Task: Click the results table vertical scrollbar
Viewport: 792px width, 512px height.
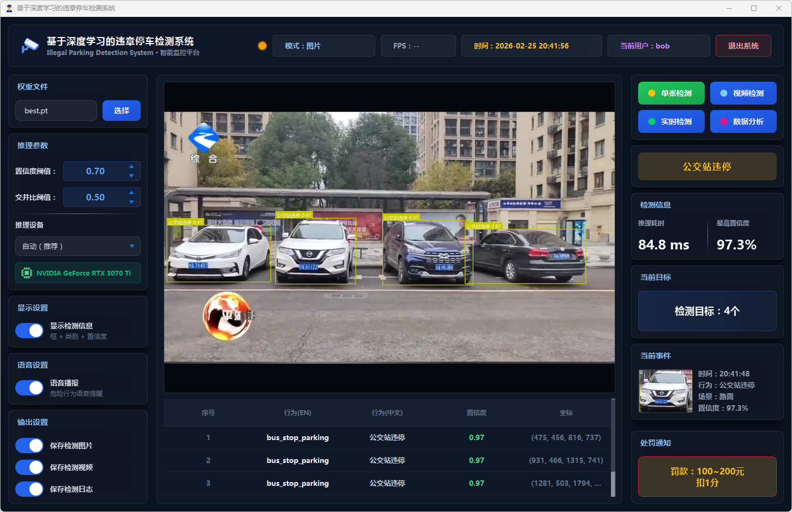Action: pos(613,484)
